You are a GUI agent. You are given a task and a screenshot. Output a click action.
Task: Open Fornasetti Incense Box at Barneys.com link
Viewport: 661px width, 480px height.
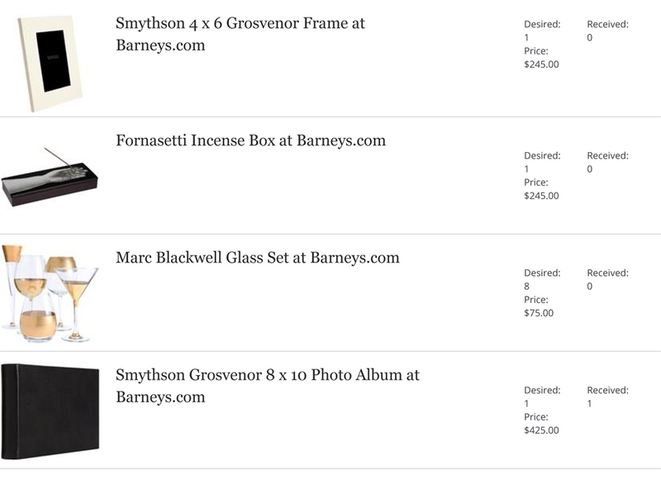[x=251, y=140]
